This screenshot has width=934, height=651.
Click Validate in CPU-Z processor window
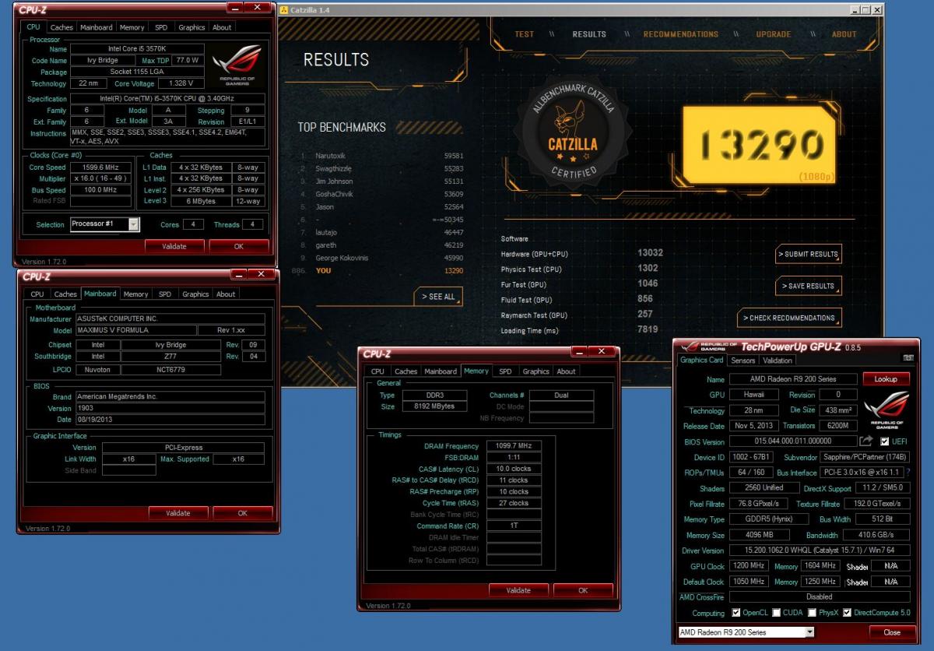click(x=174, y=246)
